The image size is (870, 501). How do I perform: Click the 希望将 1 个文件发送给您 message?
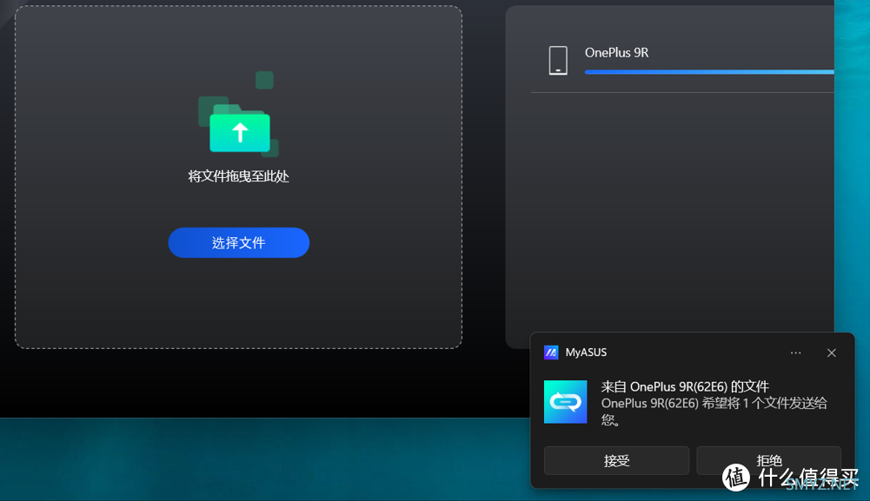(714, 412)
